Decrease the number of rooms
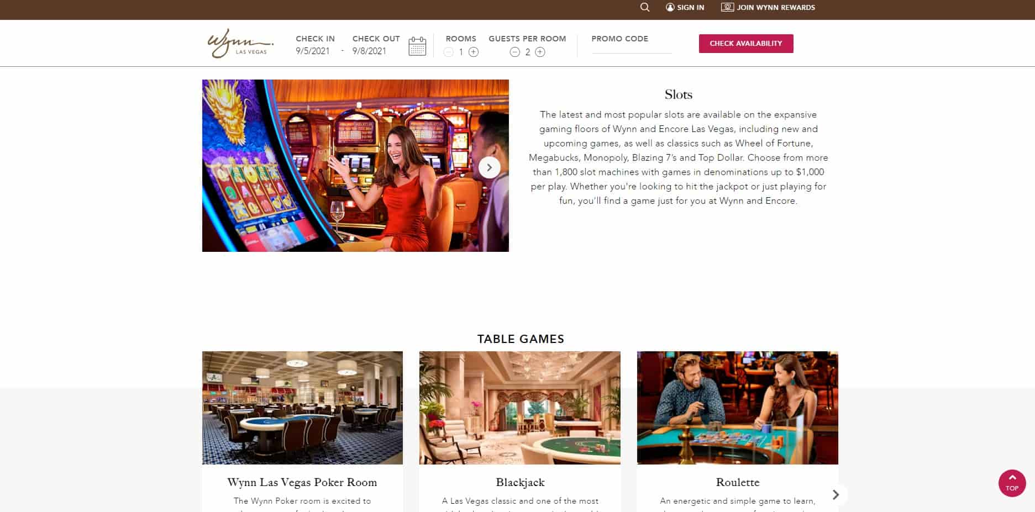1035x512 pixels. tap(449, 52)
